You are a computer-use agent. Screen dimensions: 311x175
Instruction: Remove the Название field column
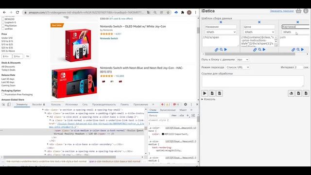tap(221, 22)
